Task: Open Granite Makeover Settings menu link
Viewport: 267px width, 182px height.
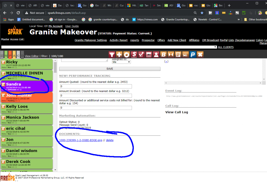Action: pos(91,40)
